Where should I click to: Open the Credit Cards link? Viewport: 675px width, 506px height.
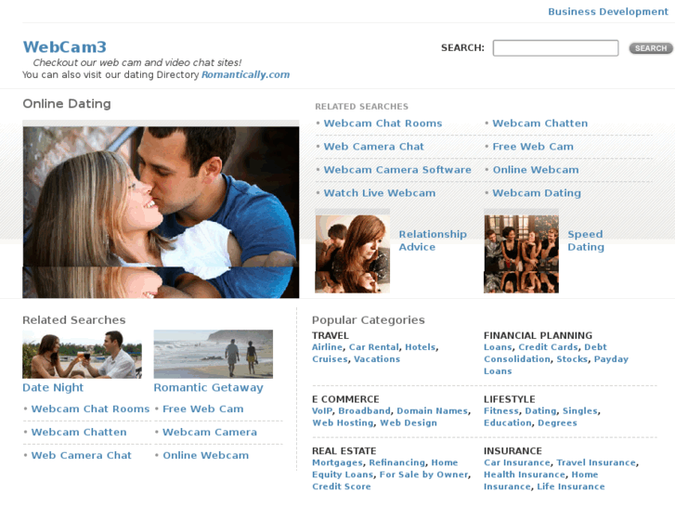[x=549, y=347]
